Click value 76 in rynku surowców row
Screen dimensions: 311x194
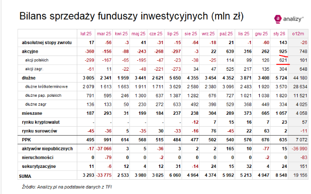[213, 131]
